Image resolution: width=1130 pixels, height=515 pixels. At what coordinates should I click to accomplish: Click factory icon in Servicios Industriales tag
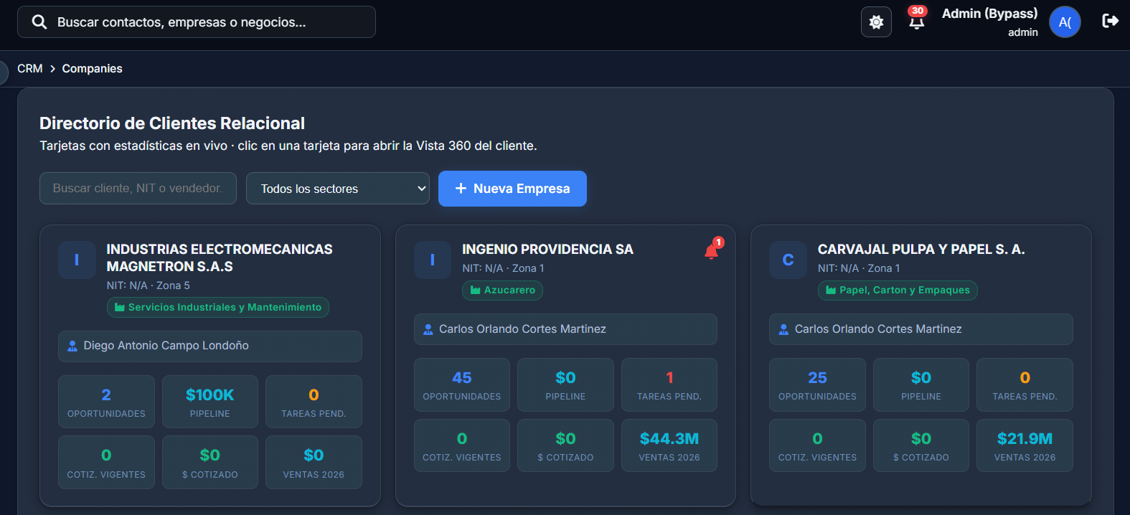click(x=120, y=307)
